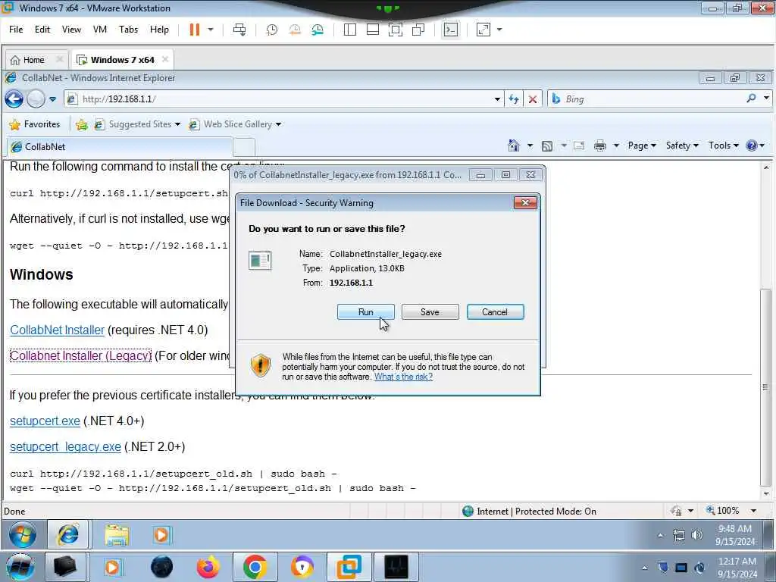
Task: Open the VMware Help menu
Action: click(159, 30)
